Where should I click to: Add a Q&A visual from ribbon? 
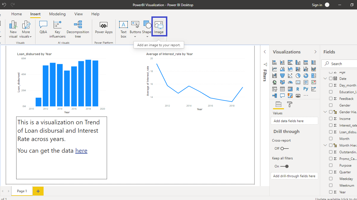point(43,27)
